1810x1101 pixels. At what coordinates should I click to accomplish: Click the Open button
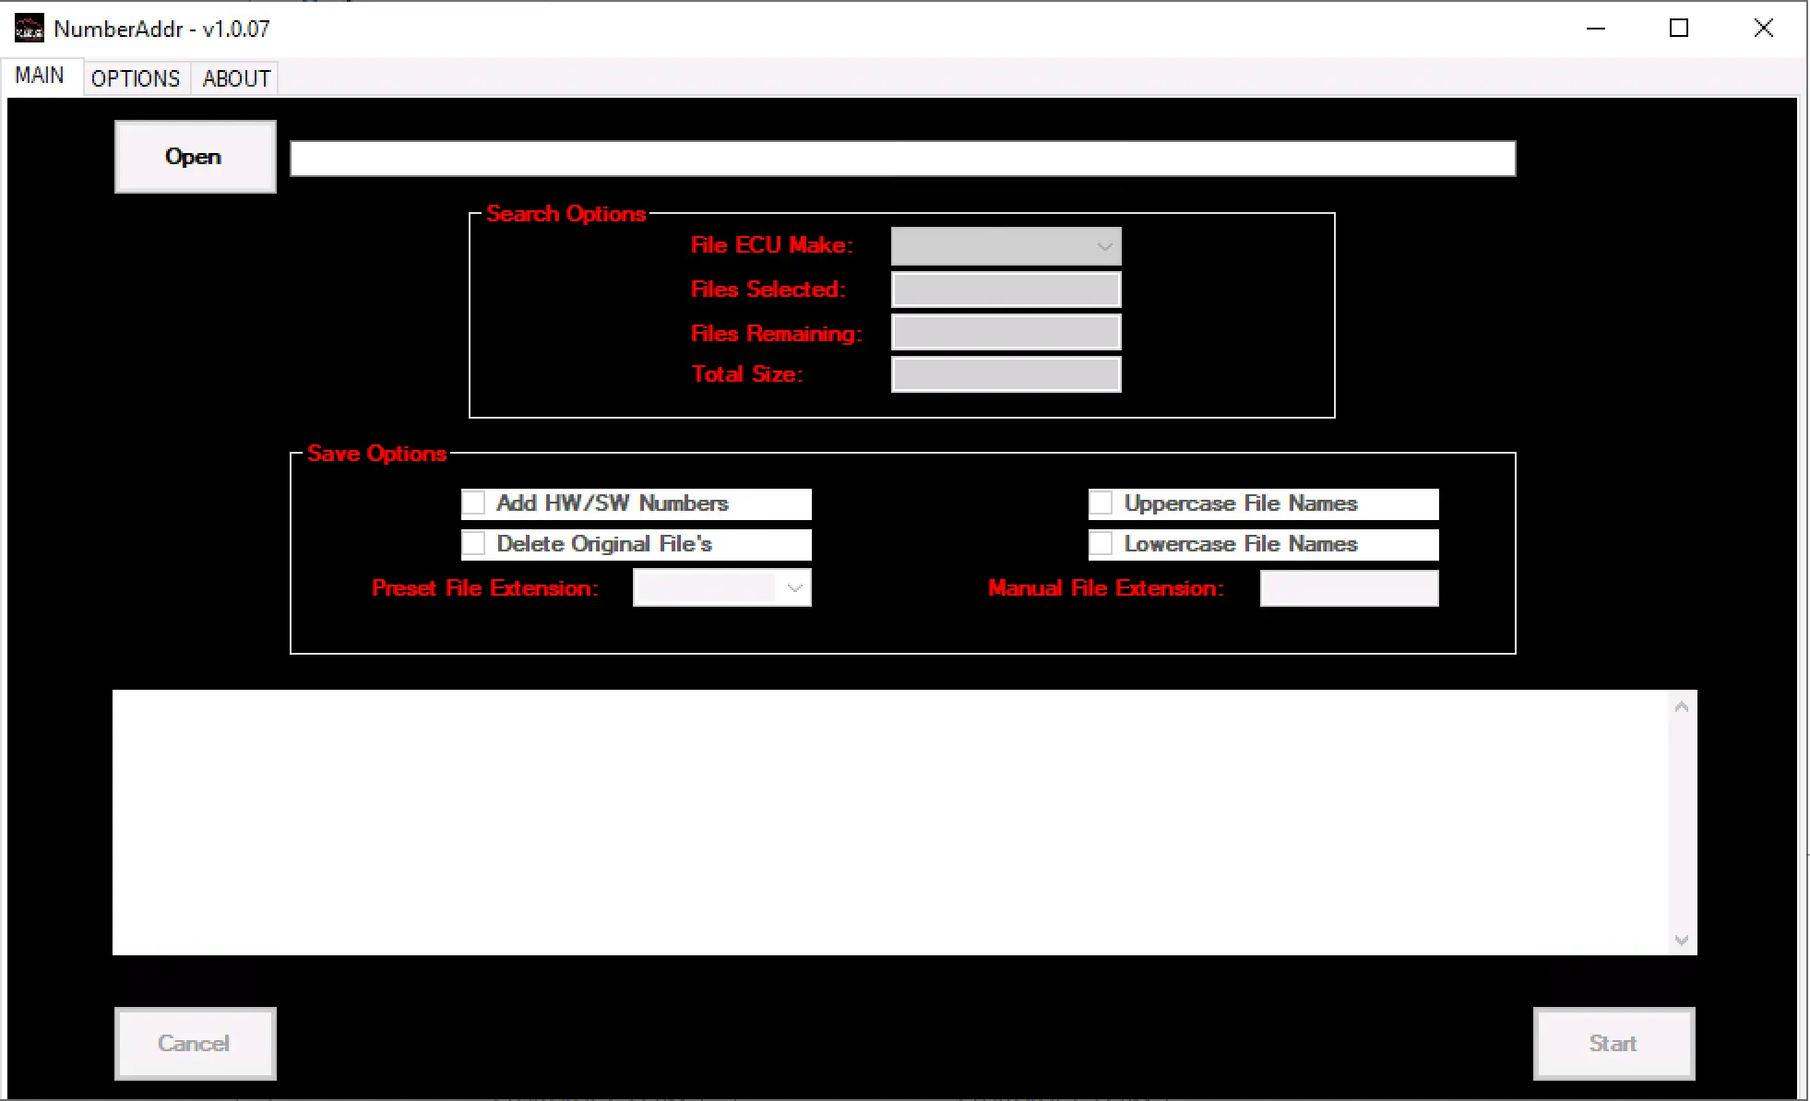point(194,156)
